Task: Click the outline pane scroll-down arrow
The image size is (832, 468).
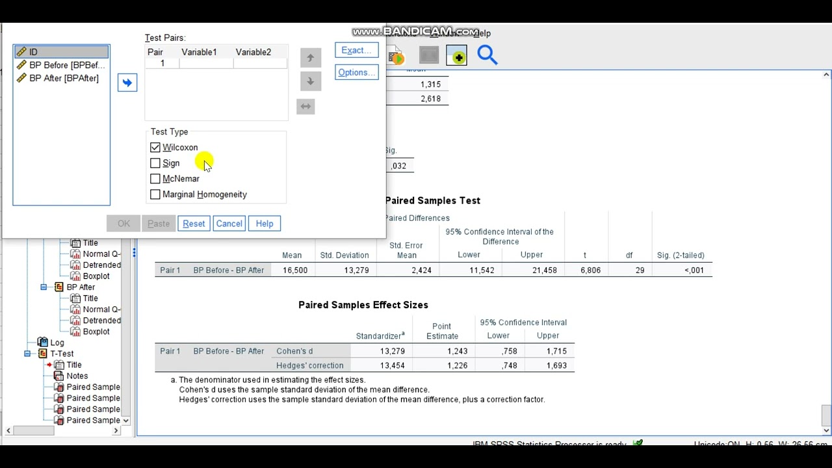Action: tap(125, 421)
